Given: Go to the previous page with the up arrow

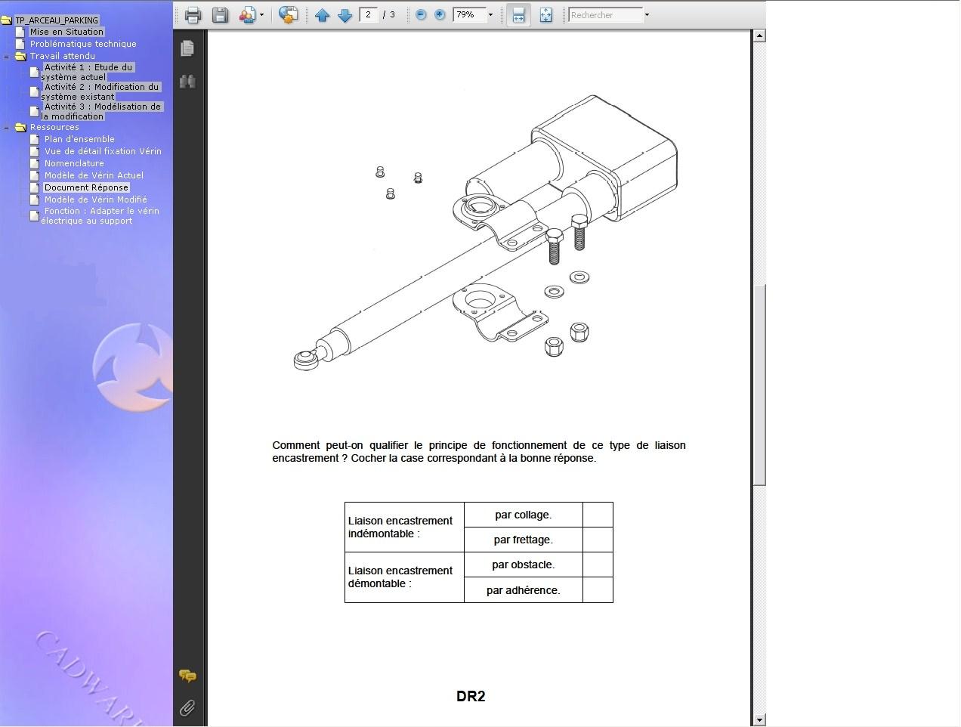Looking at the screenshot, I should click(322, 15).
